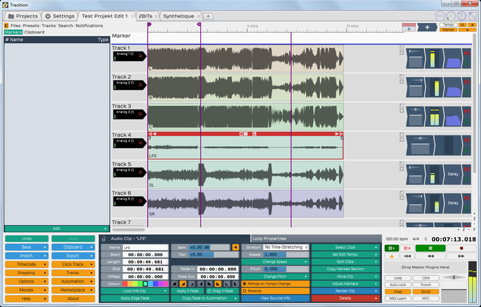Toggle the Snap button in transport panel
Viewport: 481px width, 307px height.
click(397, 291)
